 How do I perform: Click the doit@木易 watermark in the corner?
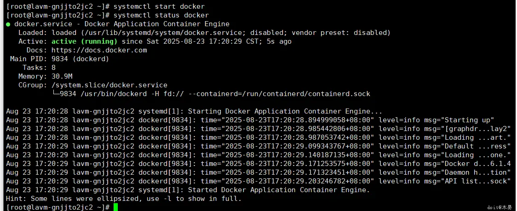[x=502, y=208]
